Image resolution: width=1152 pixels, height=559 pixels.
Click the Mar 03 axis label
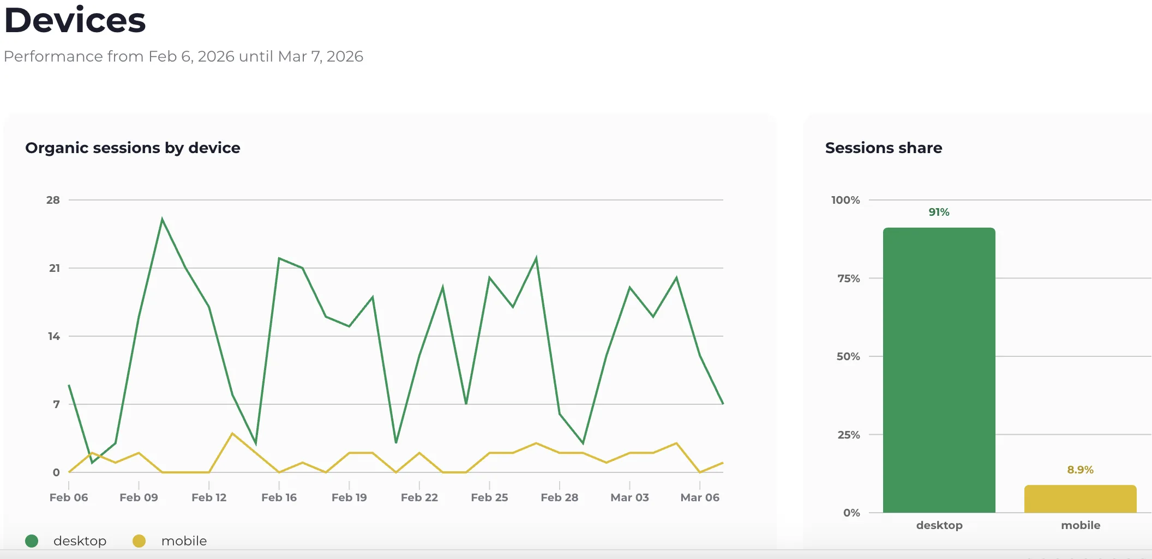click(629, 497)
